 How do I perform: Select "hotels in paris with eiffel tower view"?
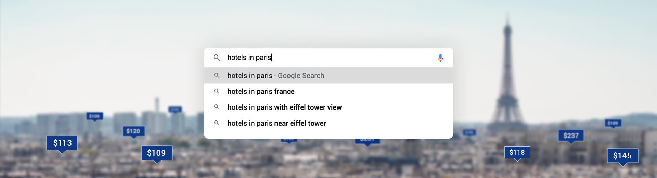pyautogui.click(x=284, y=107)
